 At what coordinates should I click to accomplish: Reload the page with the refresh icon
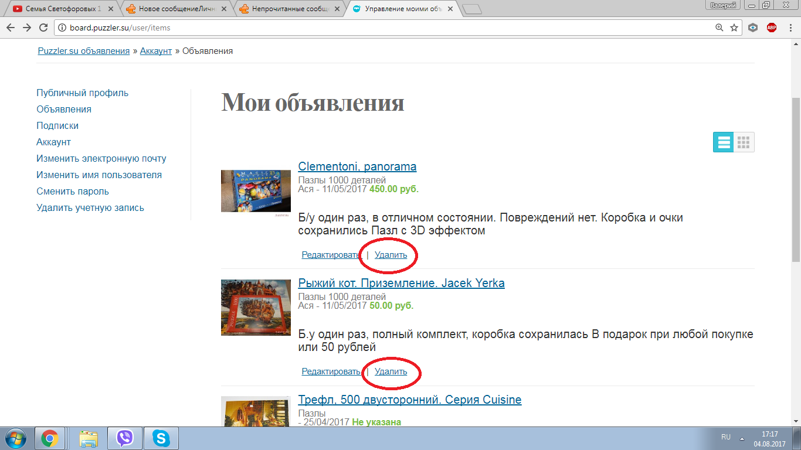[43, 28]
